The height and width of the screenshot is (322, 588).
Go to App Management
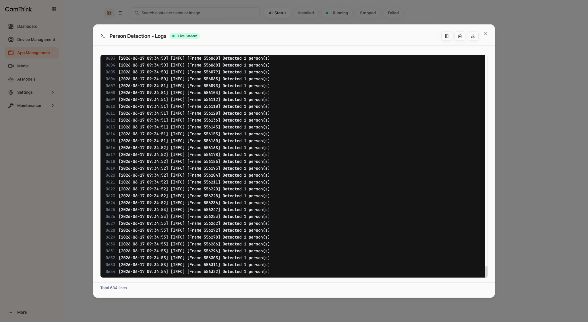coord(32,53)
